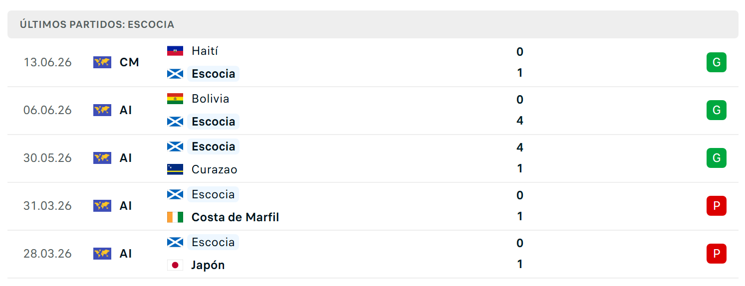The width and height of the screenshot is (745, 286).
Task: Open the Haití team link
Action: tap(205, 51)
